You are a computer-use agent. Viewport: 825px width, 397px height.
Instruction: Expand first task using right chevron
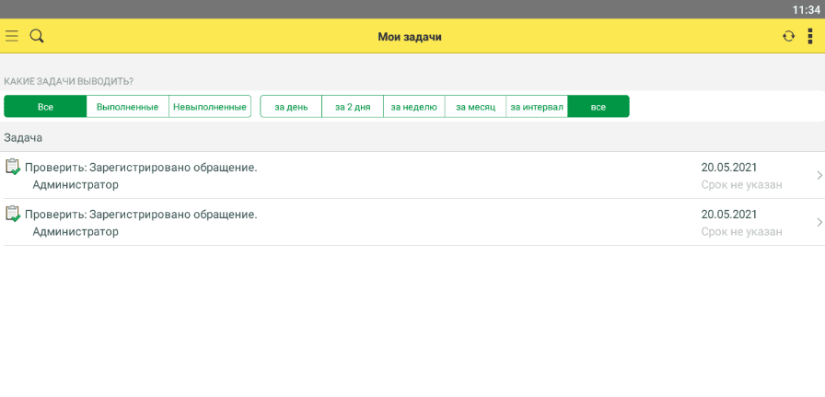click(819, 175)
